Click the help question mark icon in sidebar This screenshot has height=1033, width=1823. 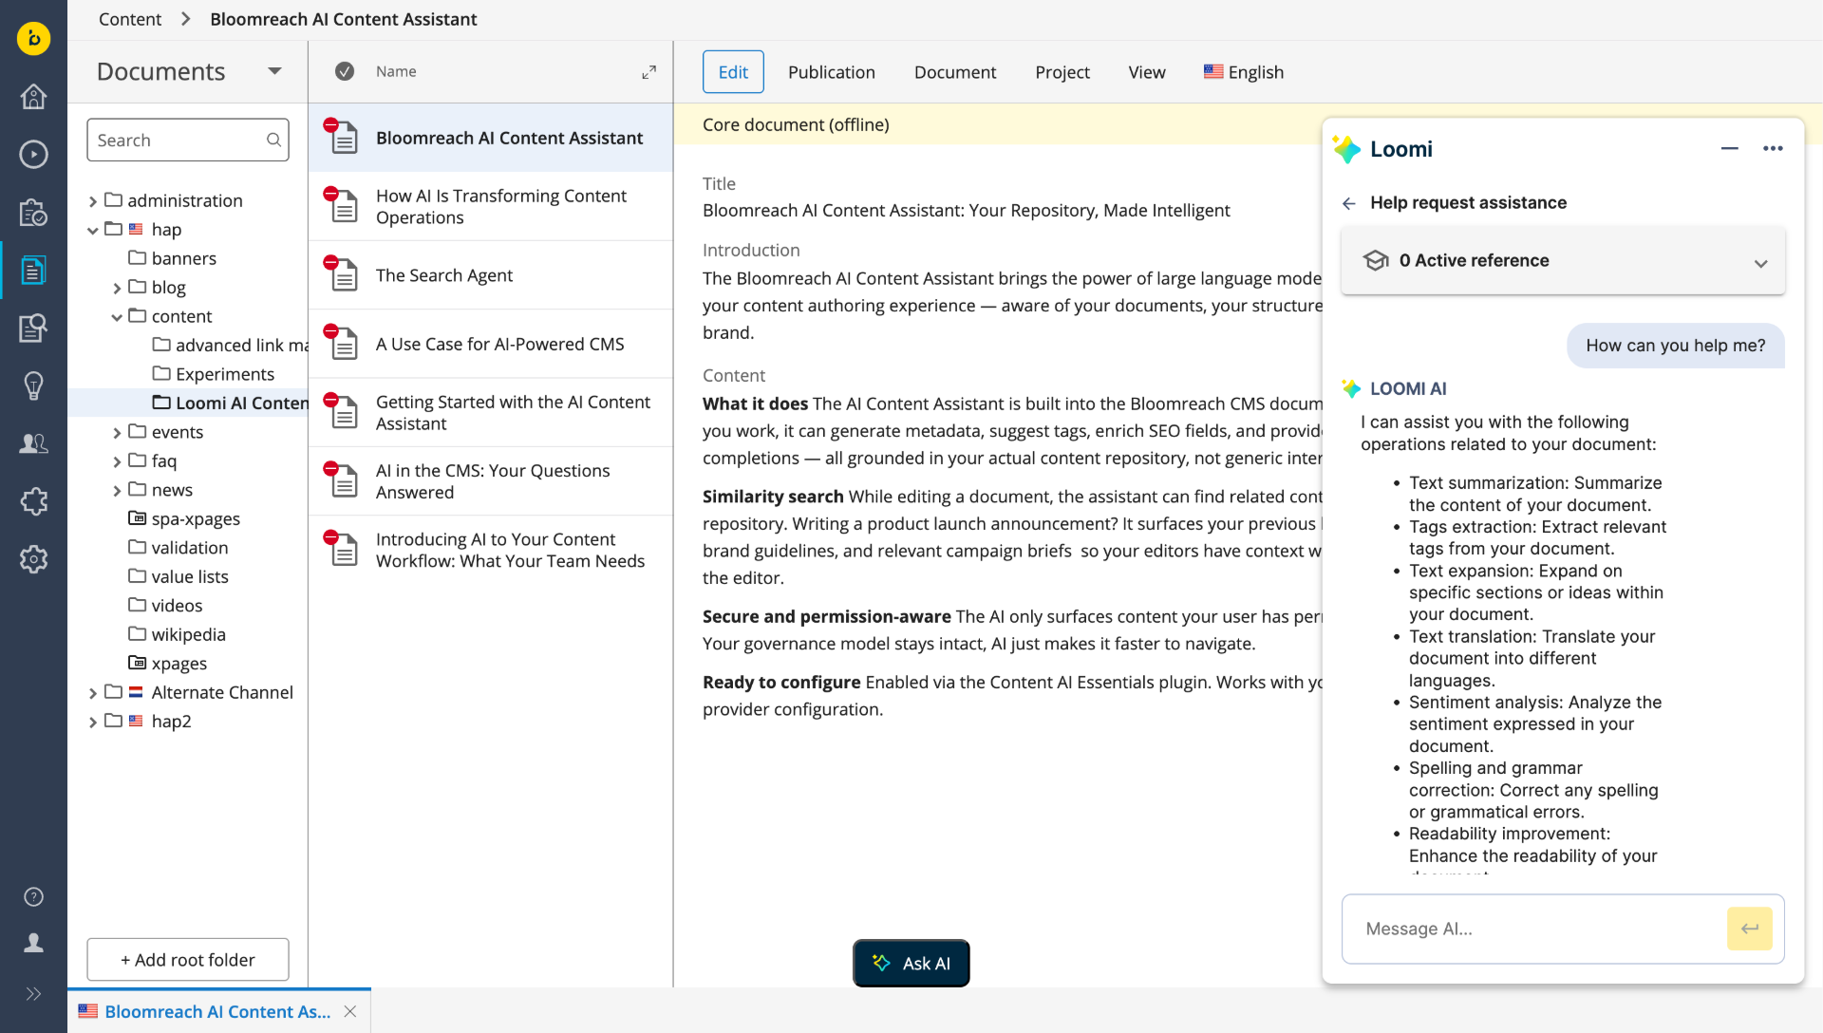[x=33, y=896]
